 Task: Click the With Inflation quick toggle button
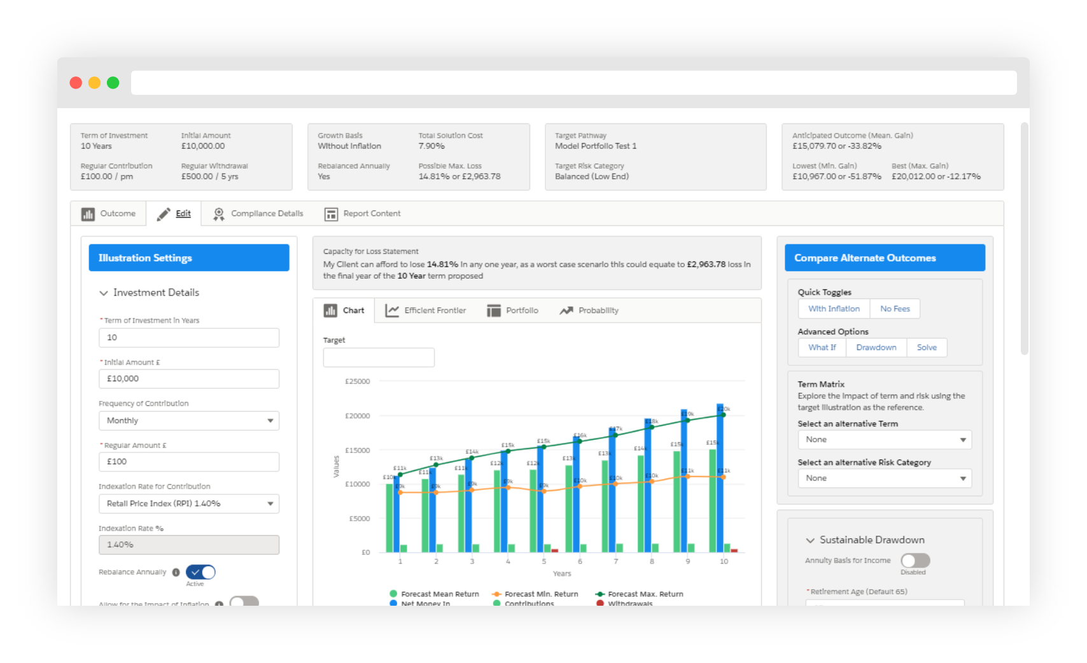pos(834,309)
